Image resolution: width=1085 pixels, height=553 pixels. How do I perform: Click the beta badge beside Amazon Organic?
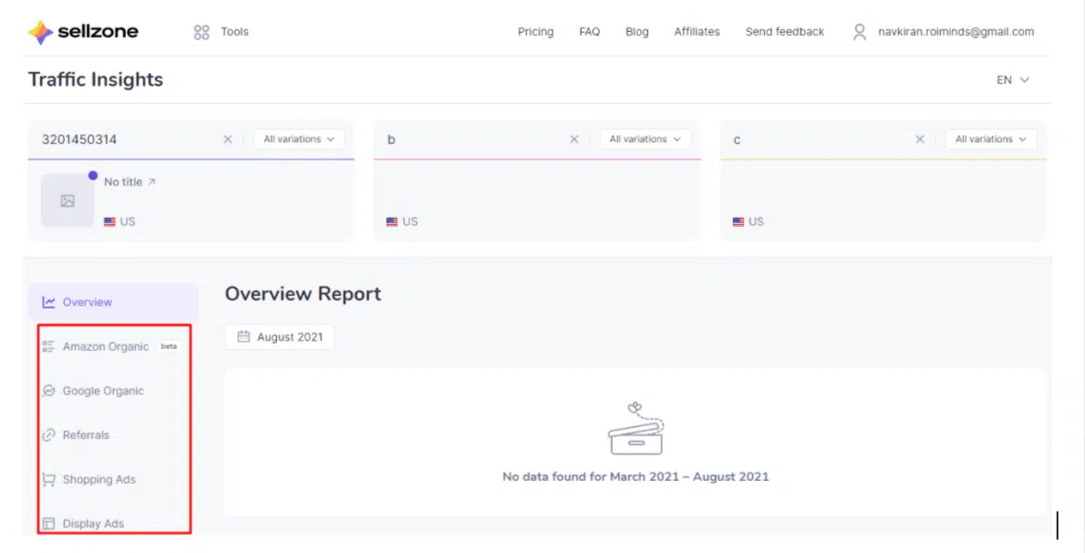point(169,346)
